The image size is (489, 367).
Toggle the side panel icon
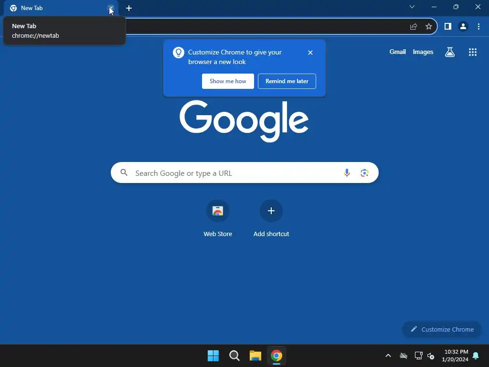(x=448, y=27)
